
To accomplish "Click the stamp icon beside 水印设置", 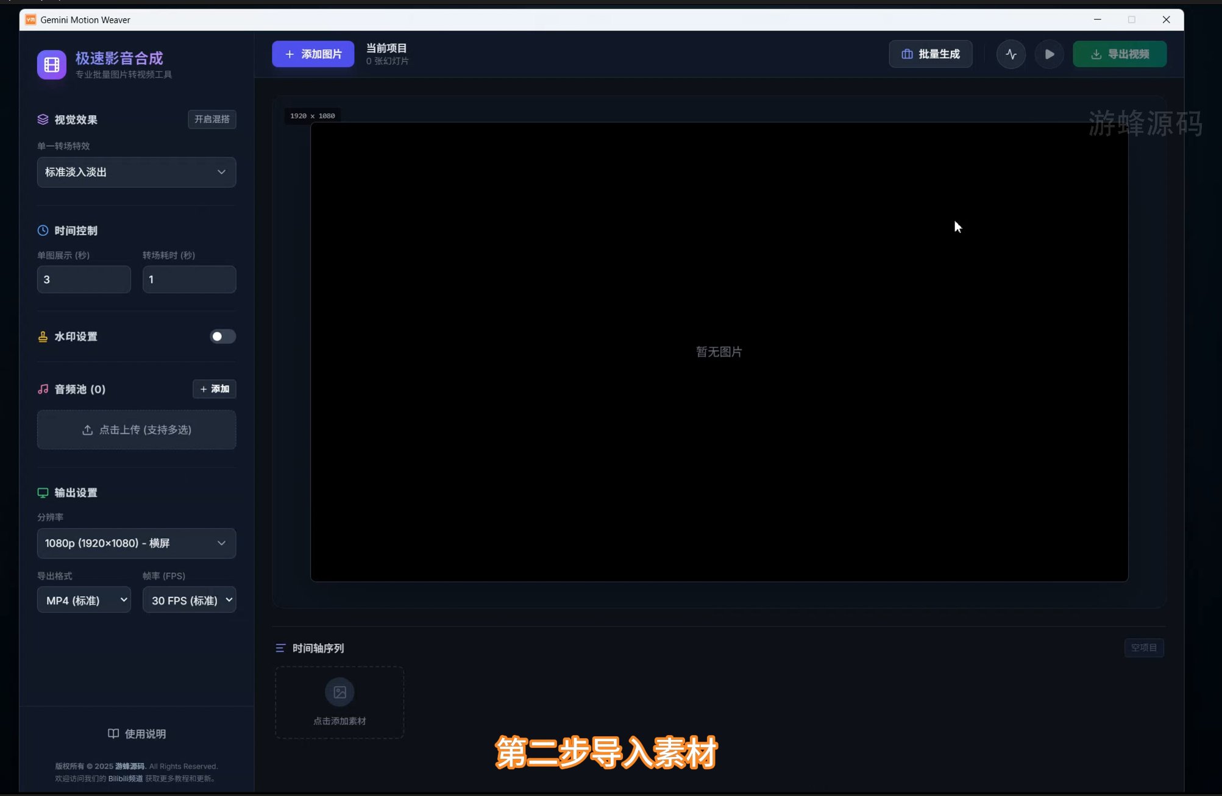I will [43, 336].
